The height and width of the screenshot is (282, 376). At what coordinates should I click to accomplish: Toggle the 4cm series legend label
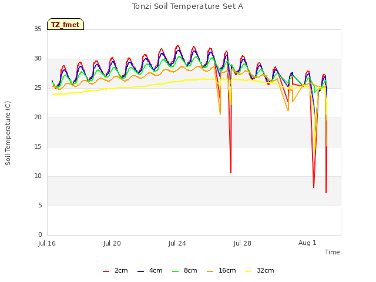(156, 270)
